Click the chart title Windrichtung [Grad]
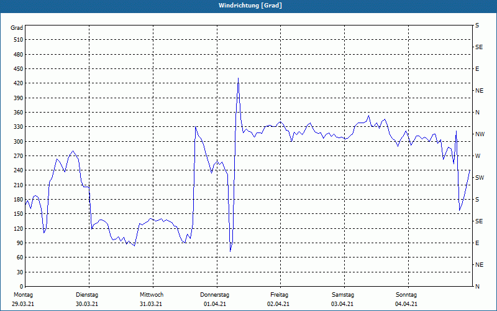The width and height of the screenshot is (497, 311). (x=250, y=6)
